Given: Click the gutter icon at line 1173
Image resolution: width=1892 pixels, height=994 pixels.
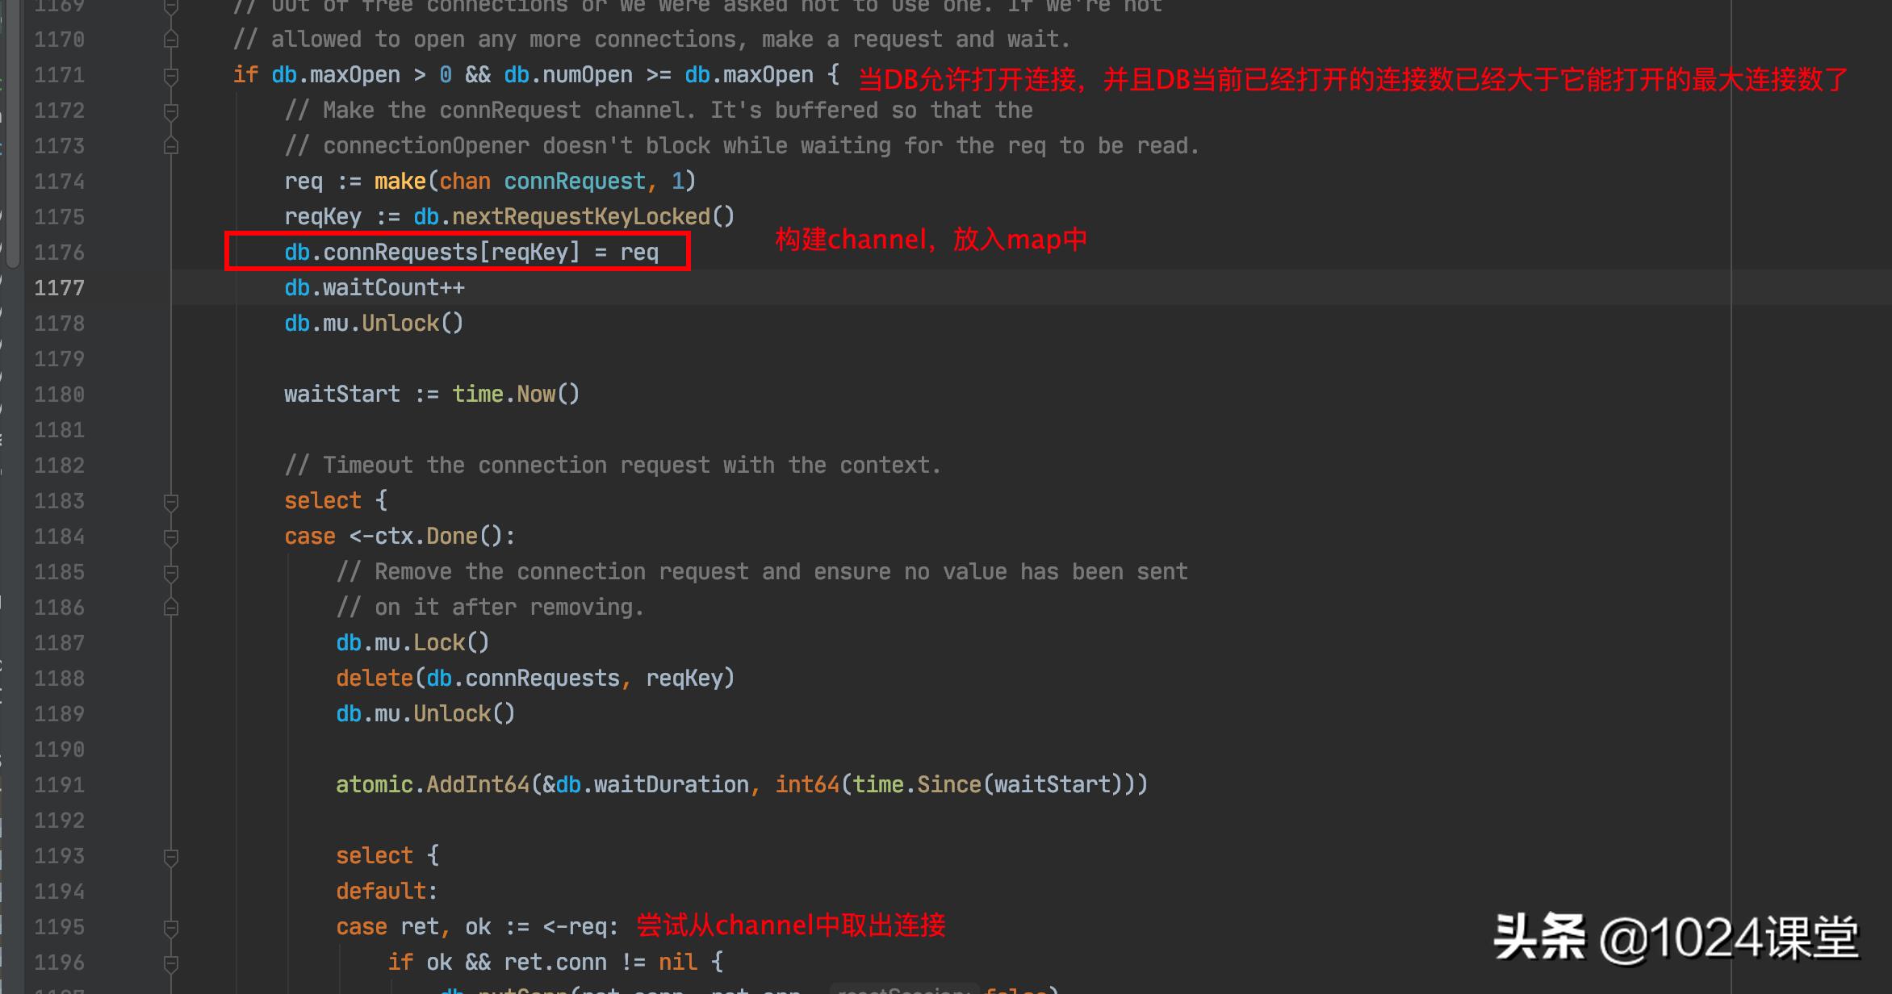Looking at the screenshot, I should pyautogui.click(x=170, y=145).
